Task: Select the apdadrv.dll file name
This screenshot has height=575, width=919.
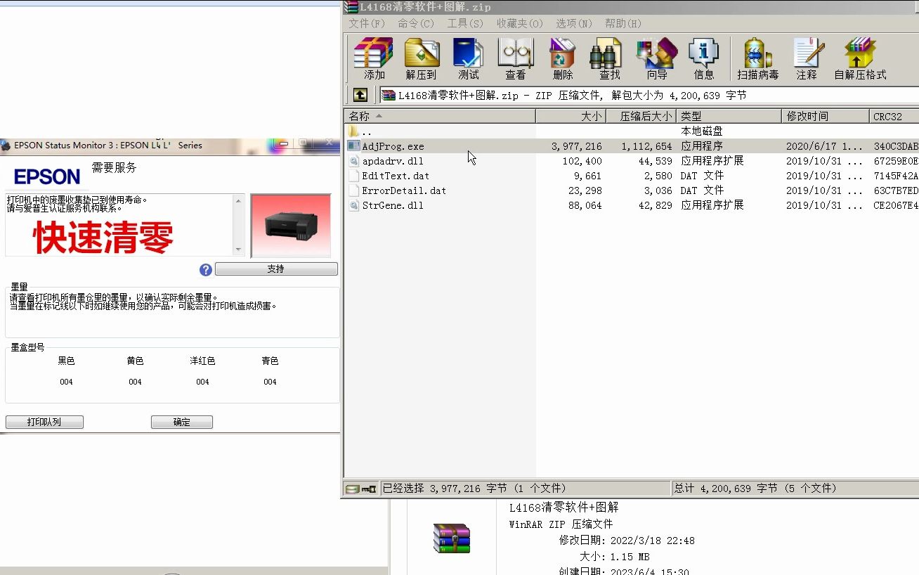Action: [x=393, y=161]
